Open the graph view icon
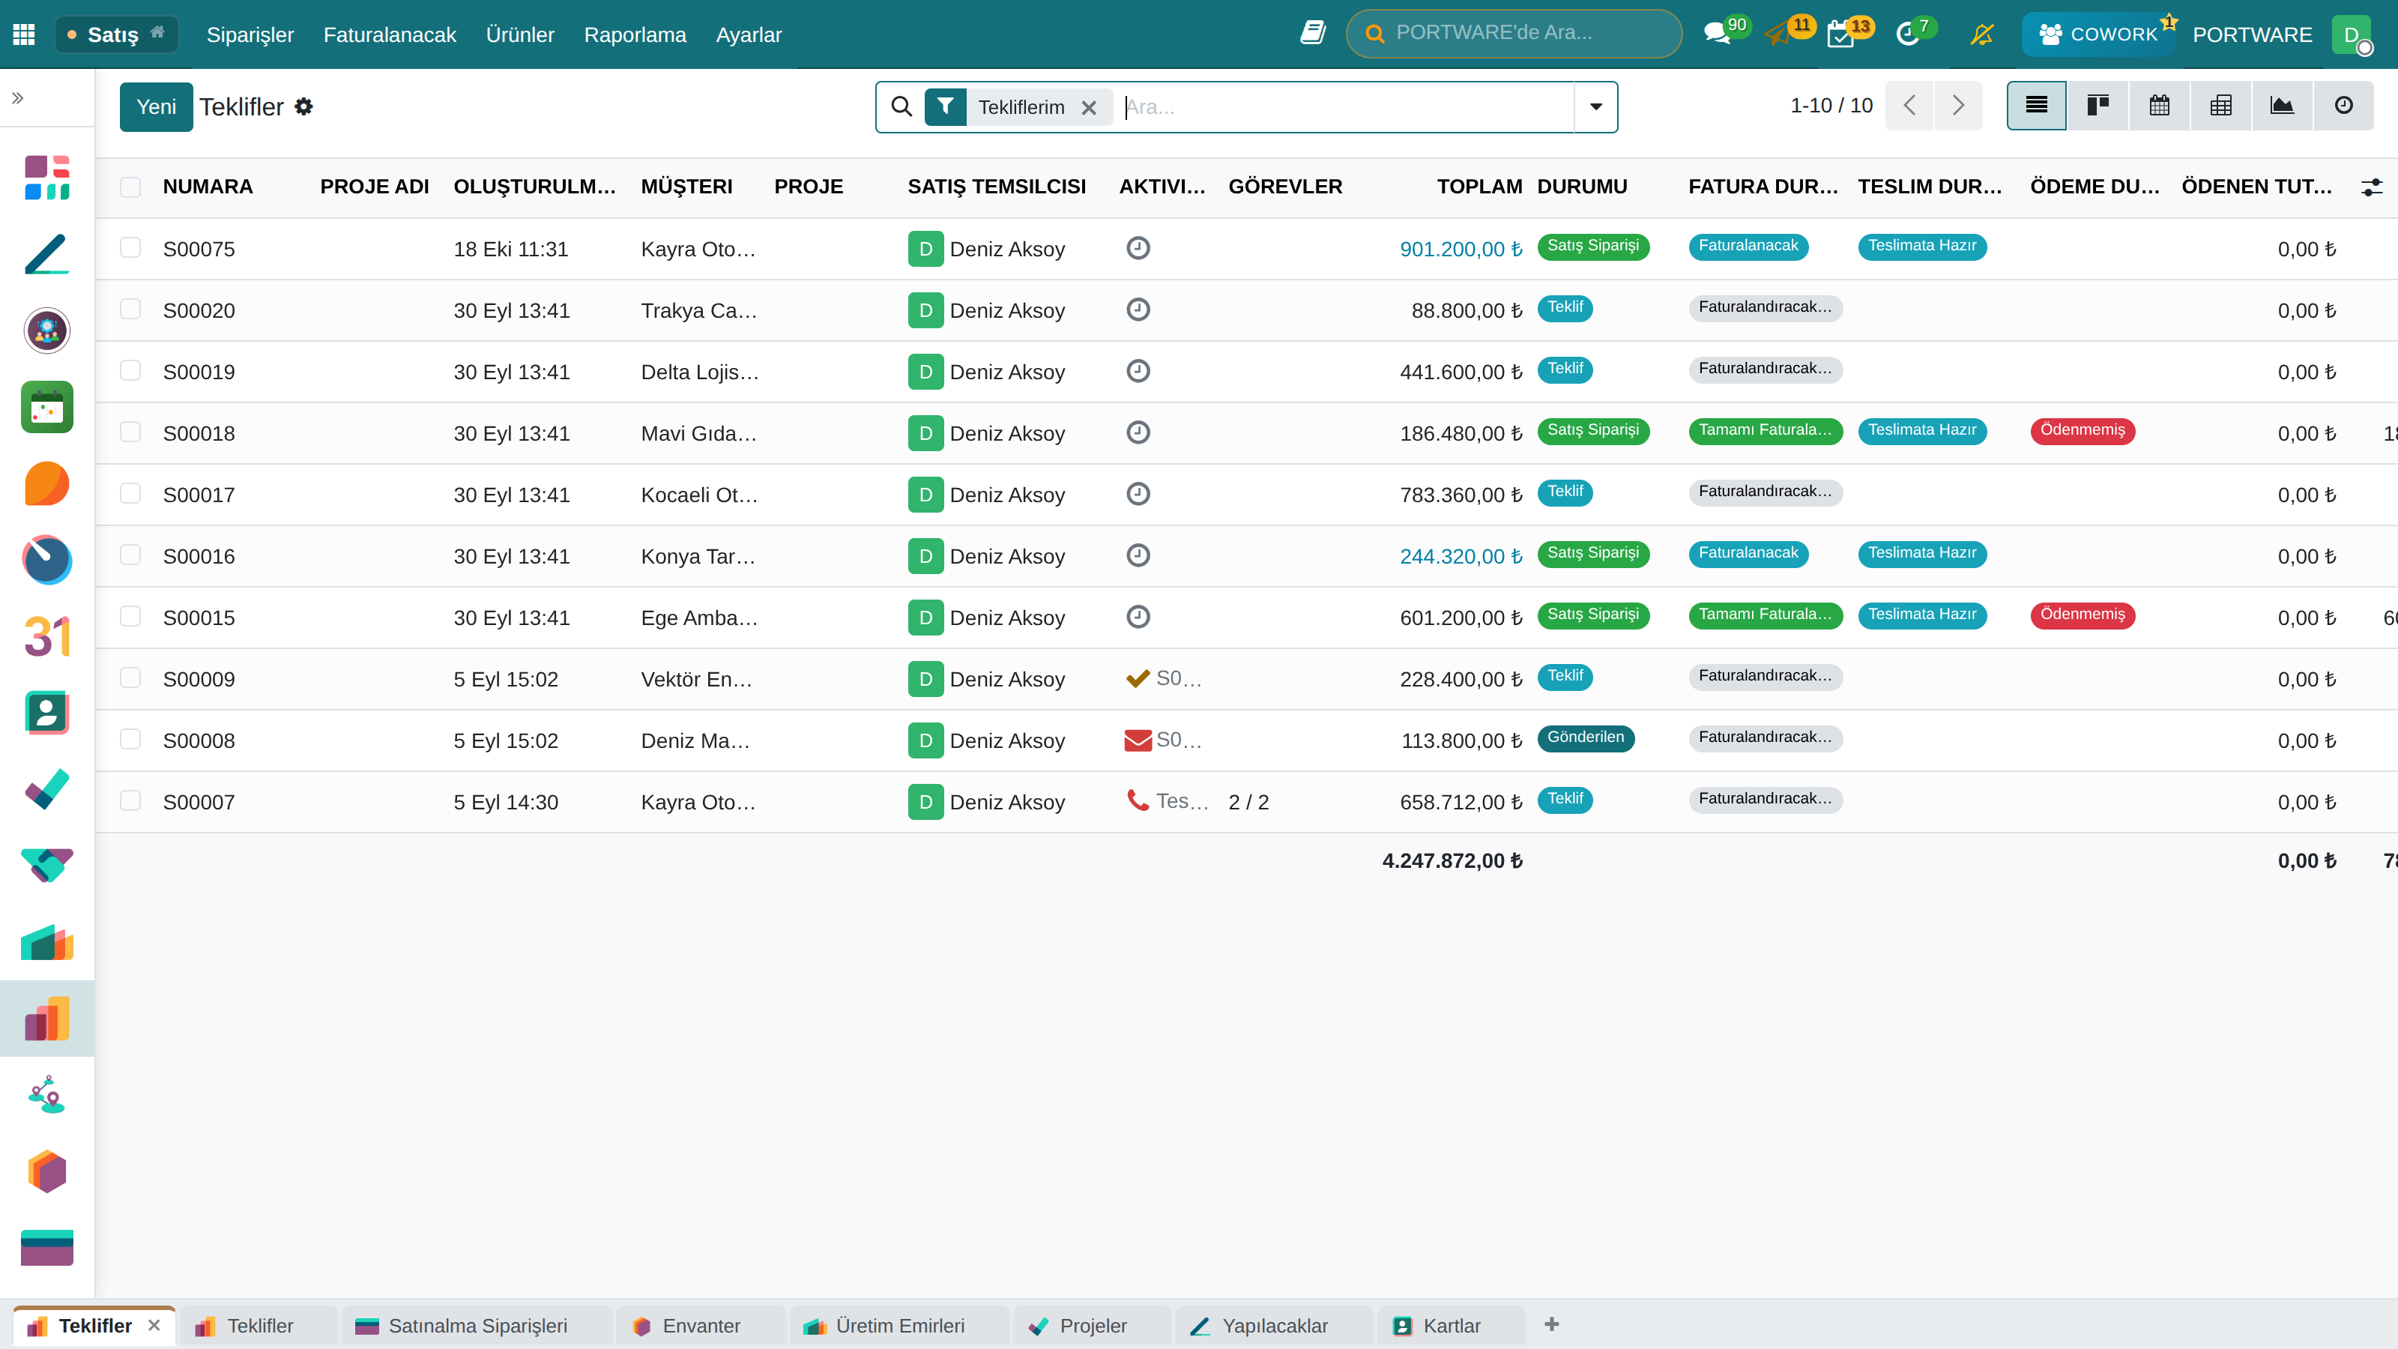This screenshot has width=2398, height=1349. tap(2282, 106)
